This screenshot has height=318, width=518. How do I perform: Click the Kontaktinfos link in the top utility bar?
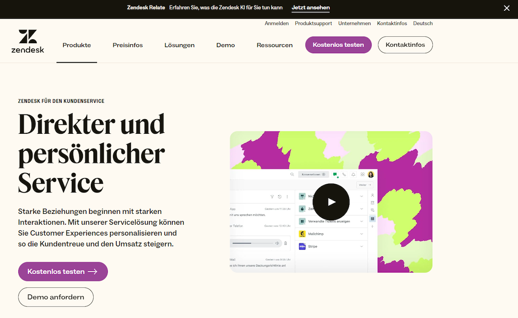tap(392, 24)
